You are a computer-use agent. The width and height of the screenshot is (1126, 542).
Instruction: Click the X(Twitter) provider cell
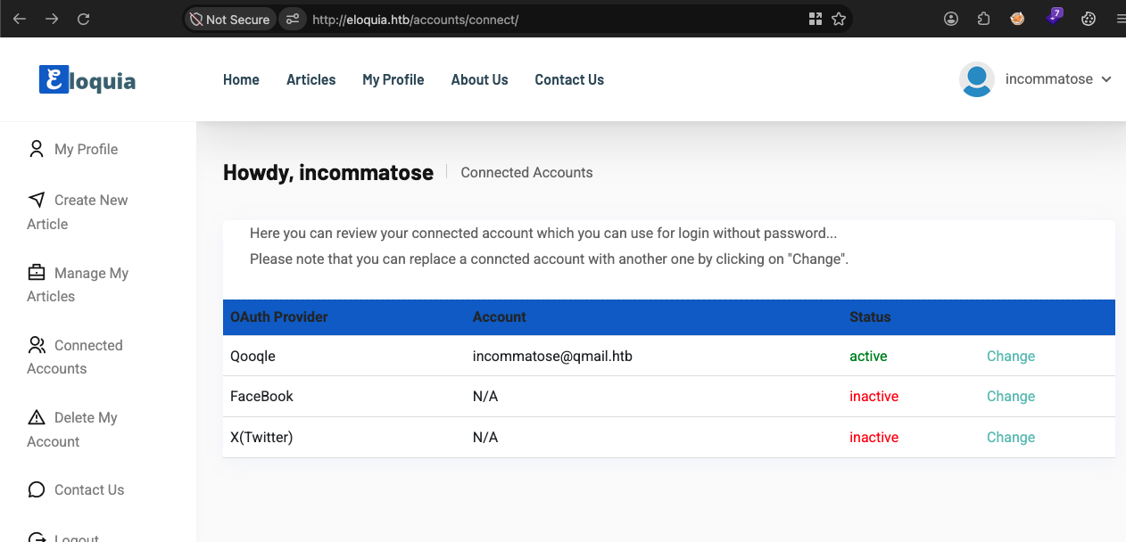[261, 437]
